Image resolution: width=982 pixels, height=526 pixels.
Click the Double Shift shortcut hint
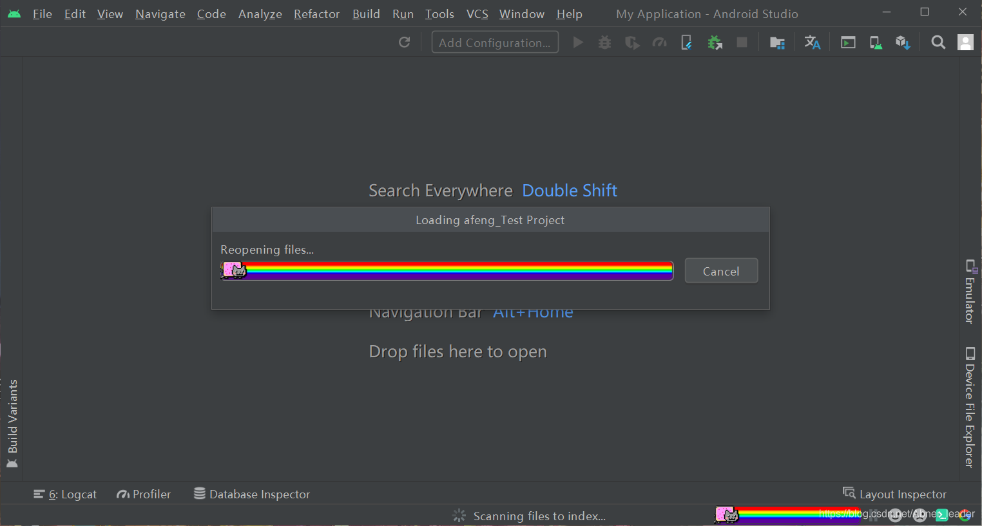570,191
